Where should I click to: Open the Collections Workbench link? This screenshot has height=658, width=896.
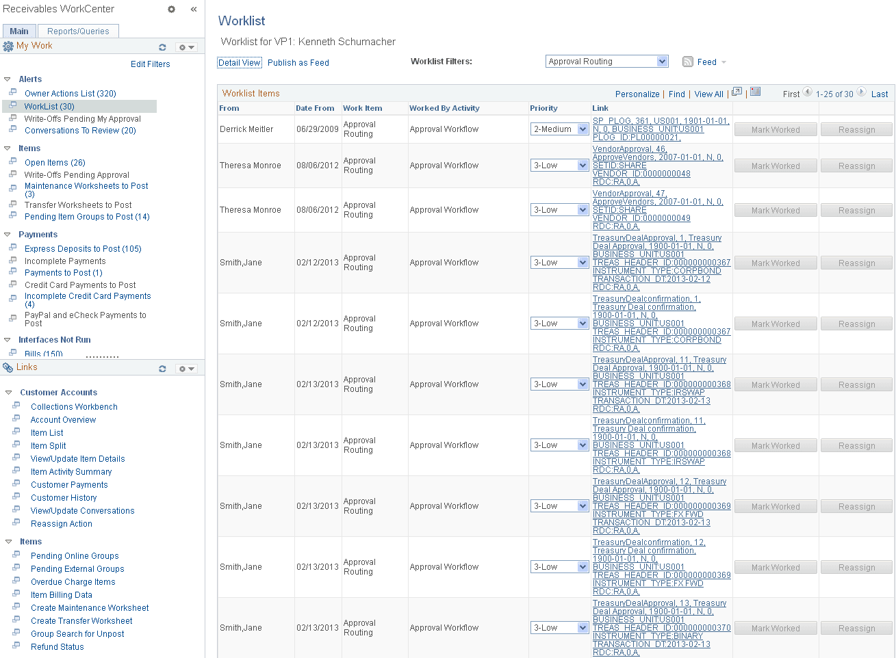(x=74, y=406)
